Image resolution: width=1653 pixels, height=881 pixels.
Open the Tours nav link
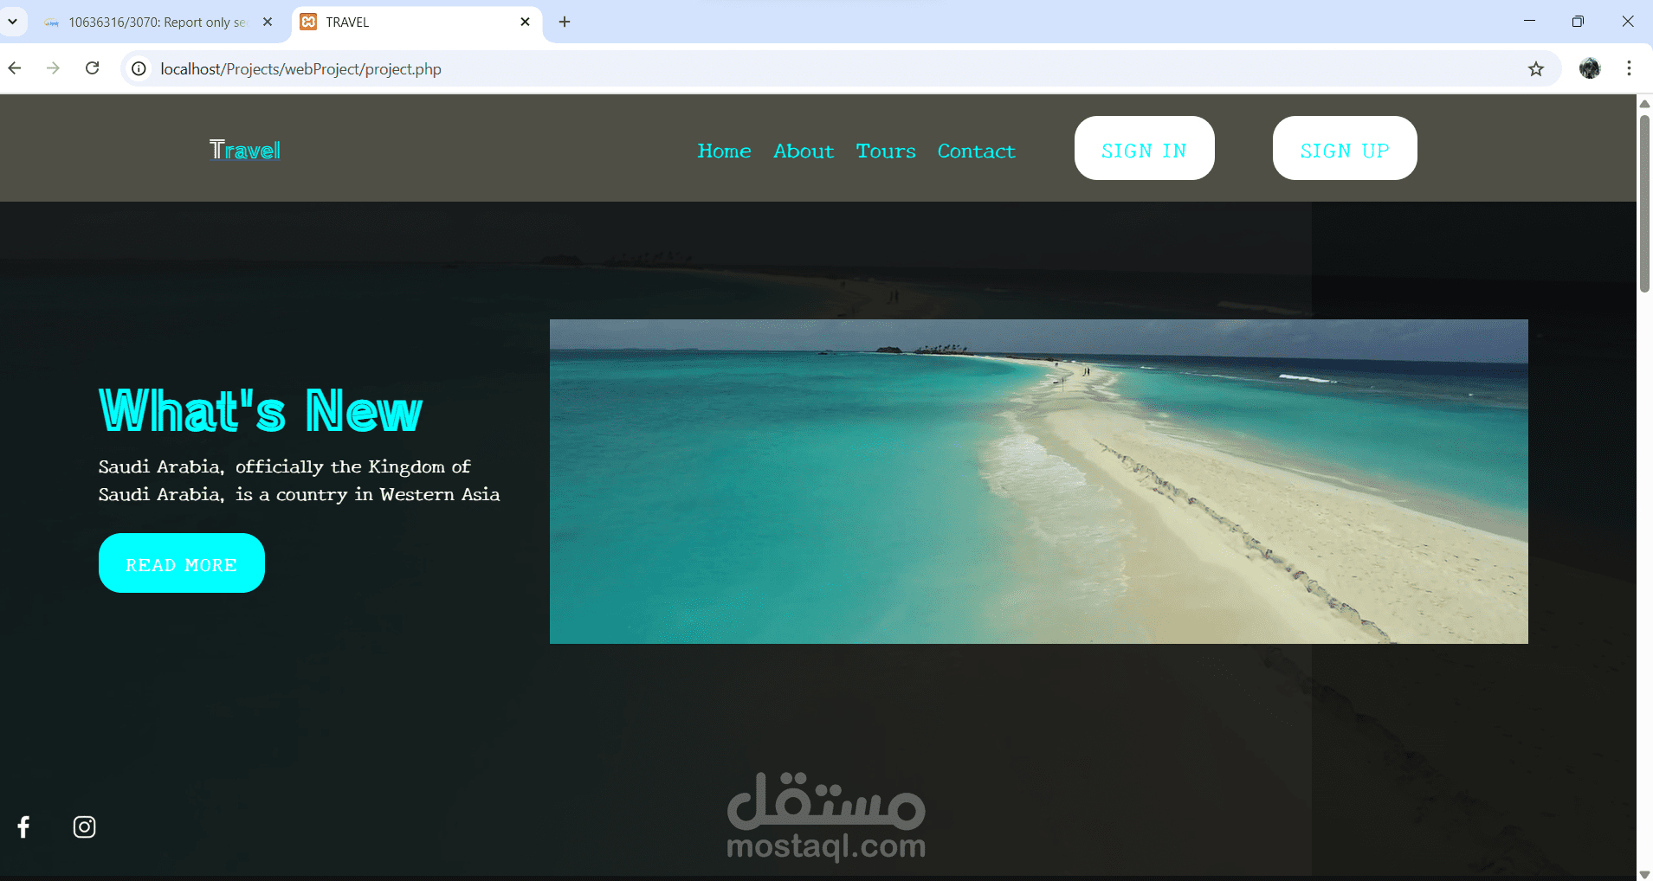886,151
